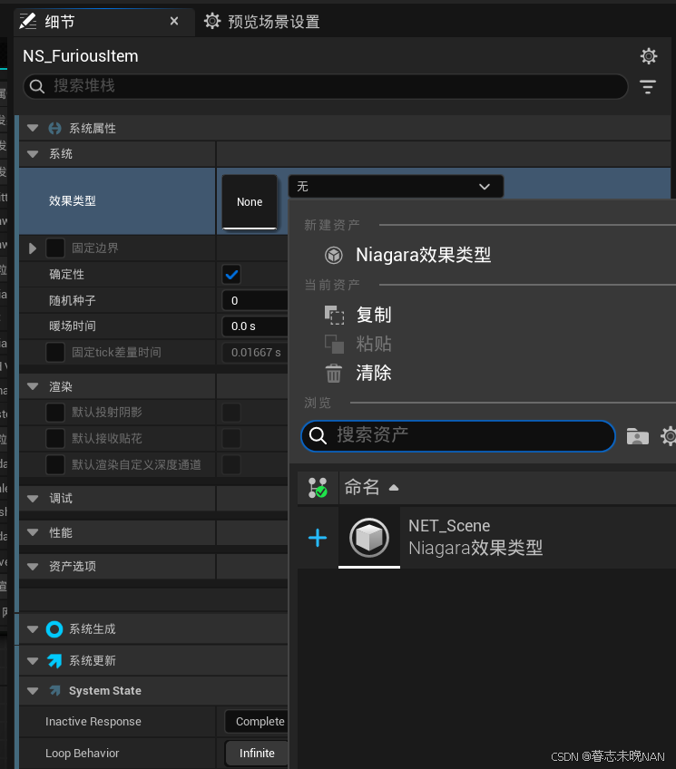Toggle the 默认投射阴影 value checkbox
The height and width of the screenshot is (769, 676).
pyautogui.click(x=231, y=413)
